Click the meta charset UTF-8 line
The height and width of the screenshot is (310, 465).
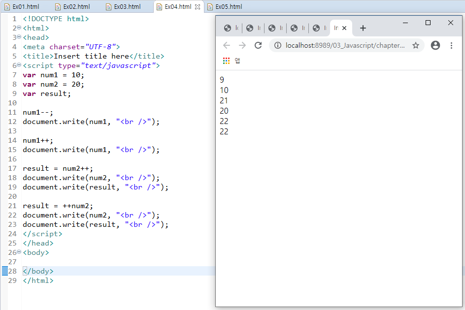pos(71,47)
